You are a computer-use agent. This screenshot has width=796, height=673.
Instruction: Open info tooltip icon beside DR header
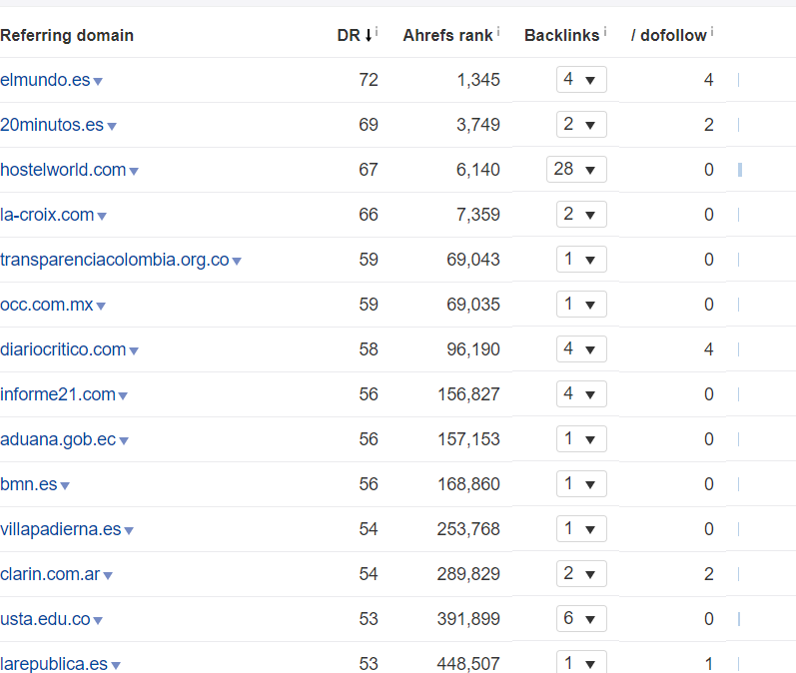(377, 32)
